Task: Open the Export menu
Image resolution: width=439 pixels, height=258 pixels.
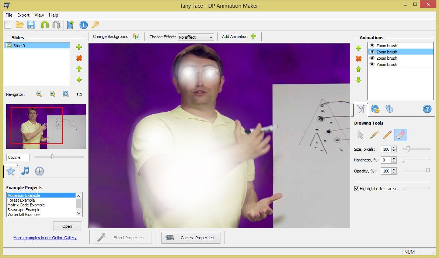Action: [x=23, y=15]
